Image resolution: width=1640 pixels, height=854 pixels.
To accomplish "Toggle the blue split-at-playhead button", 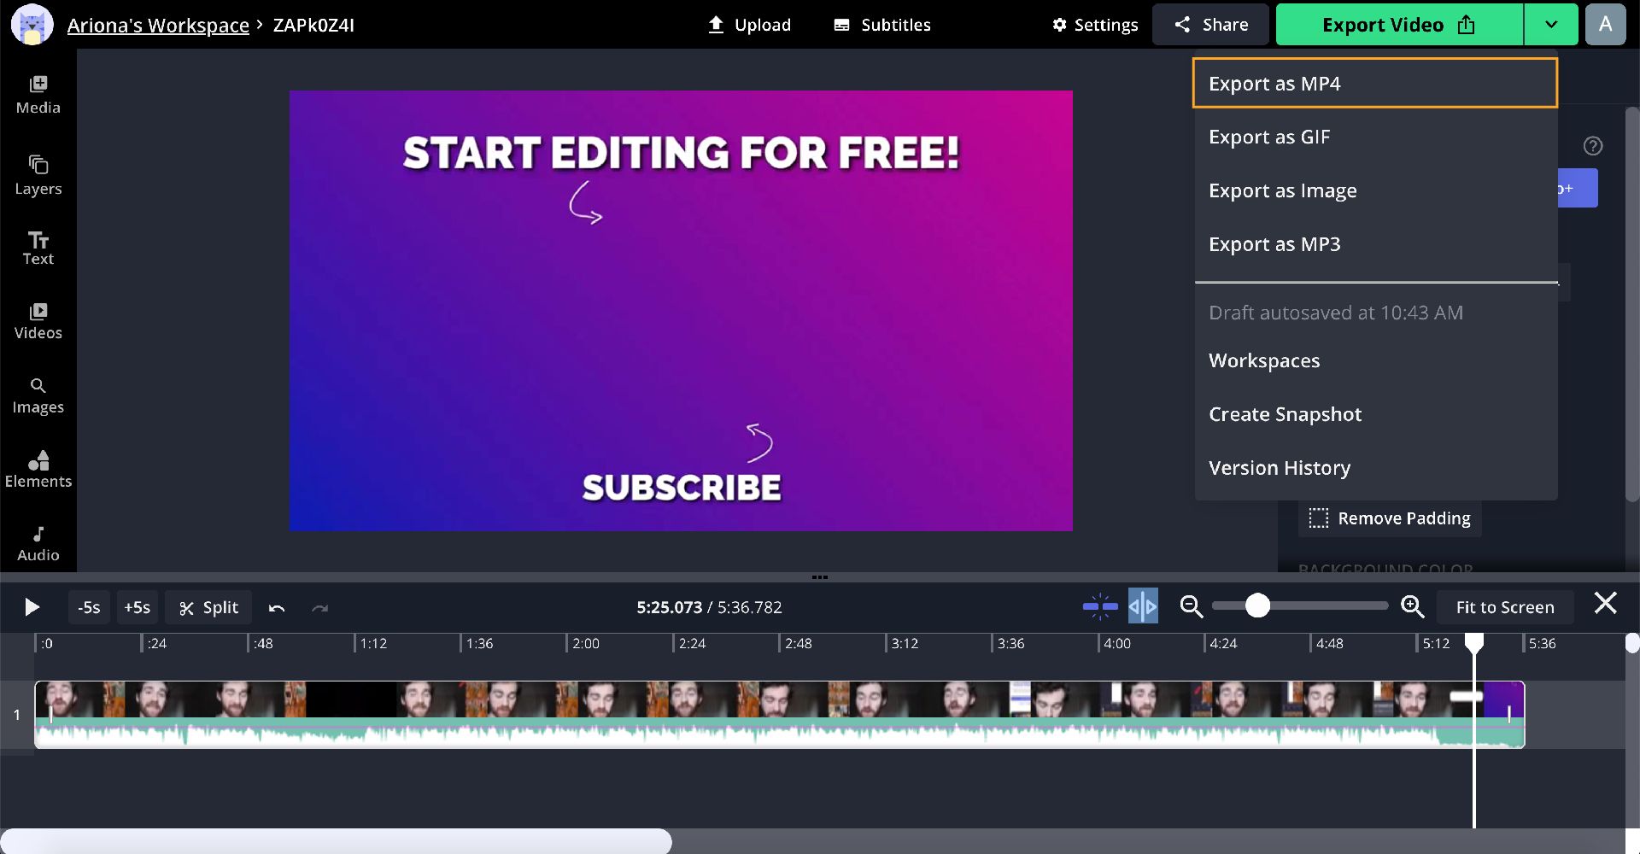I will click(1143, 607).
